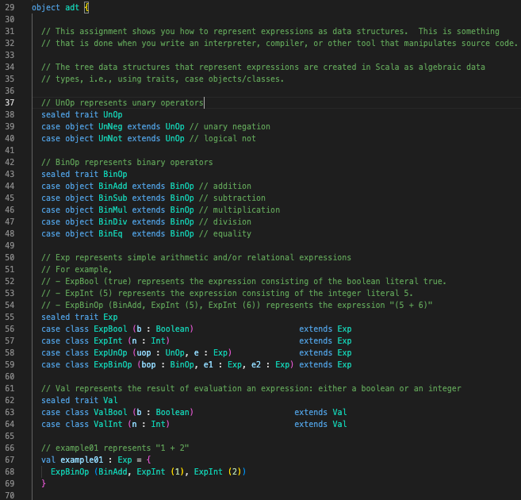
Task: Click 'BinAdd' argument on line 68
Action: [x=113, y=471]
